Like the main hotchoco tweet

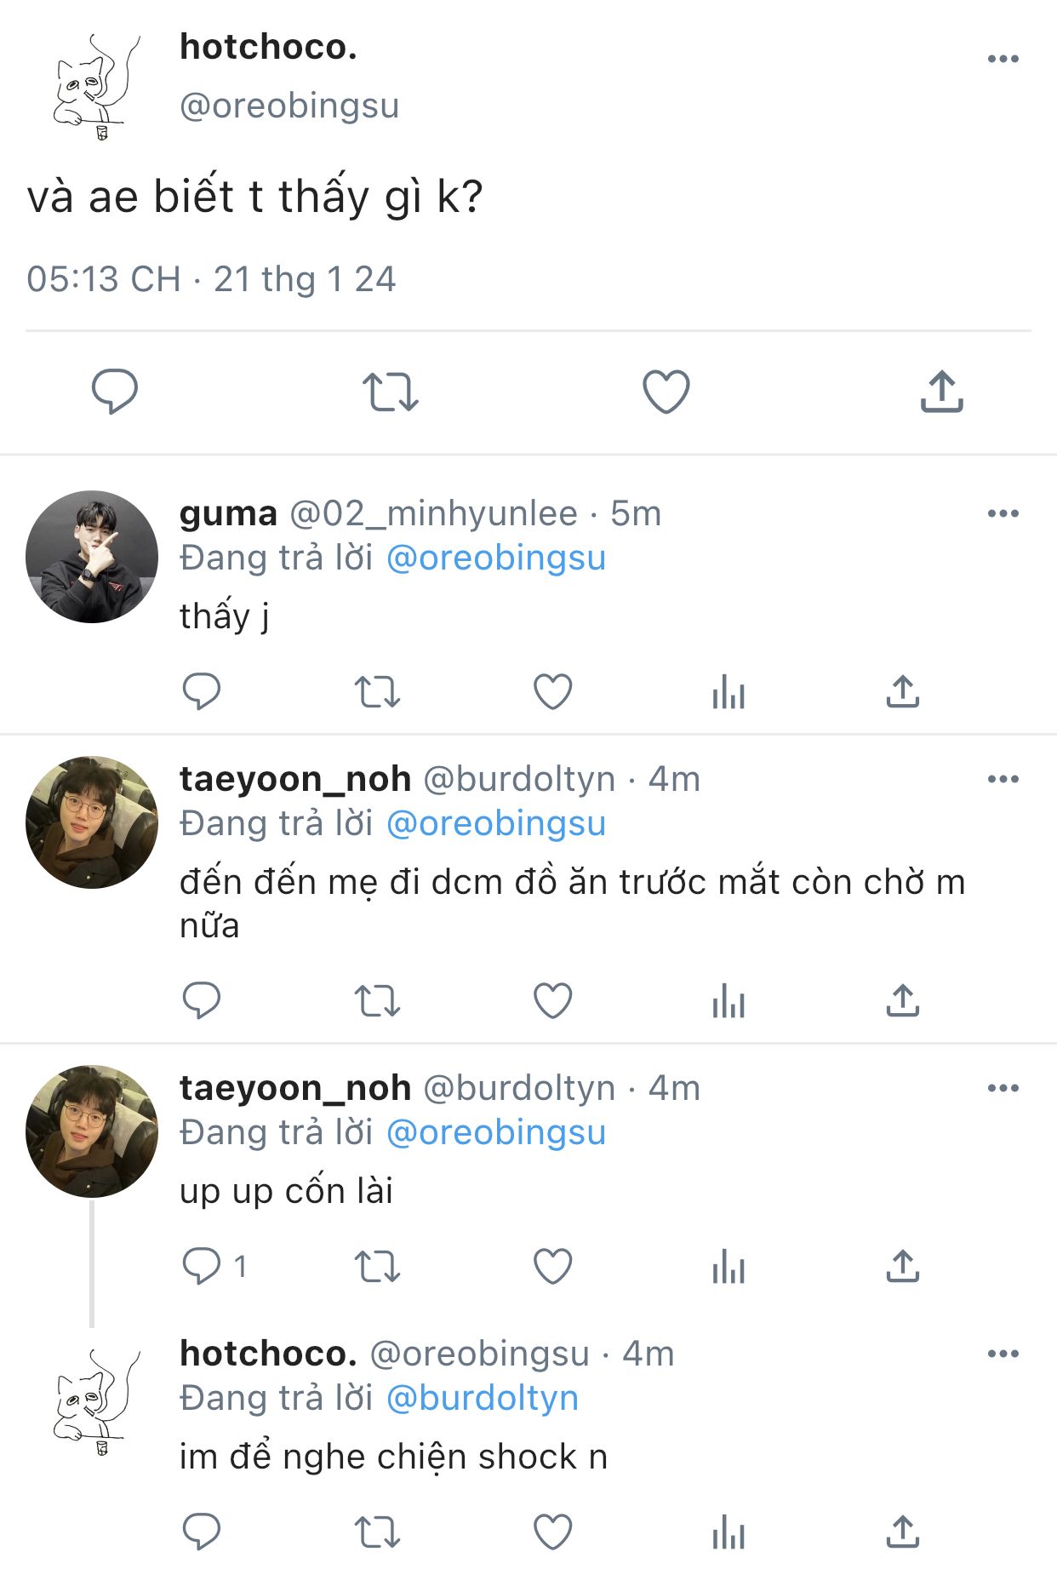pos(666,392)
